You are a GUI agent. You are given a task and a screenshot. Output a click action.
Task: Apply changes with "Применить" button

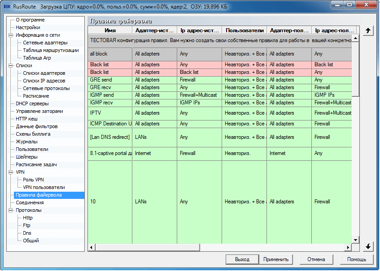click(276, 259)
